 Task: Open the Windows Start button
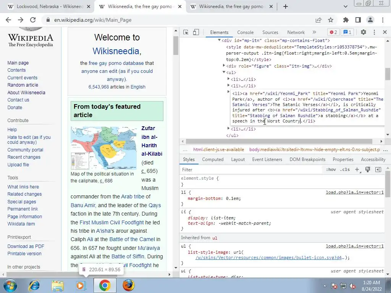(x=10, y=285)
